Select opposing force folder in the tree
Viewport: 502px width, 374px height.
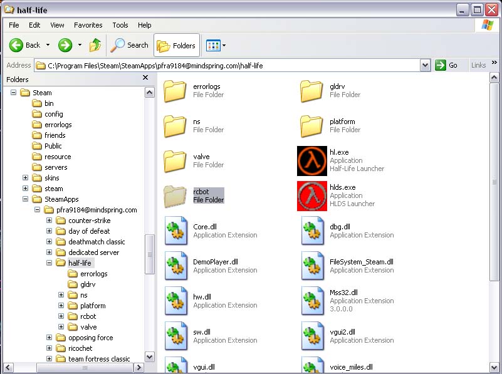coord(85,338)
